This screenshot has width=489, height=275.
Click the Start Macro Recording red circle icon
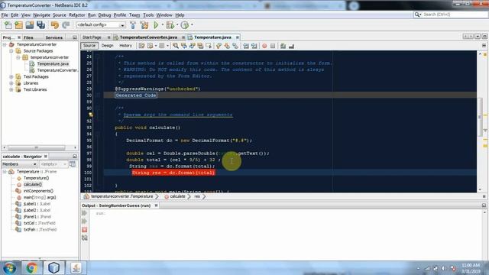tap(264, 46)
